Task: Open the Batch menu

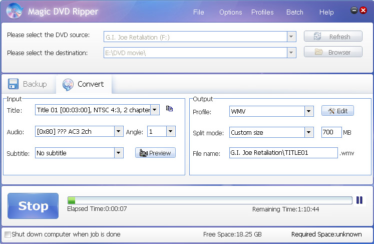Action: coord(295,12)
